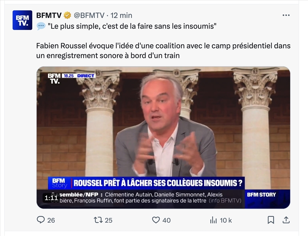Click the gold verified badge

pyautogui.click(x=67, y=15)
